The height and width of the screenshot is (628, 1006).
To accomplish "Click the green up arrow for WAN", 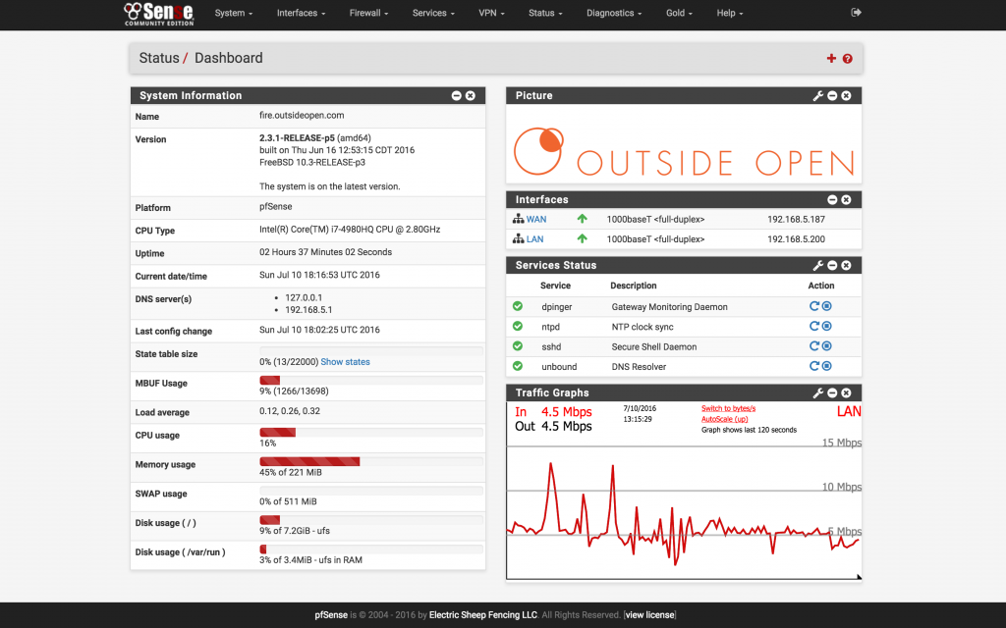I will pyautogui.click(x=582, y=219).
